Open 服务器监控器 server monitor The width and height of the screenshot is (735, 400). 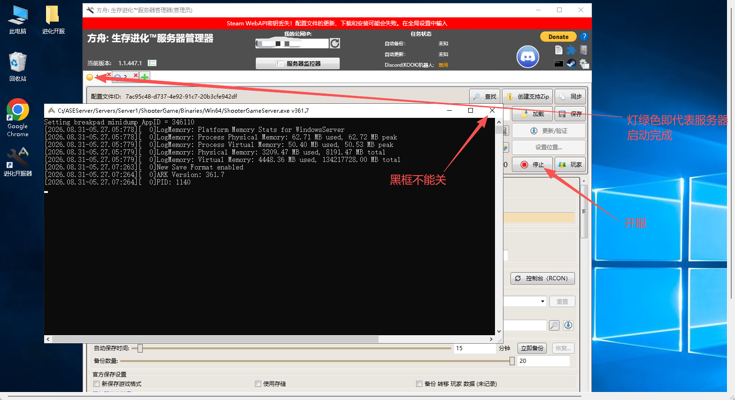[x=298, y=63]
